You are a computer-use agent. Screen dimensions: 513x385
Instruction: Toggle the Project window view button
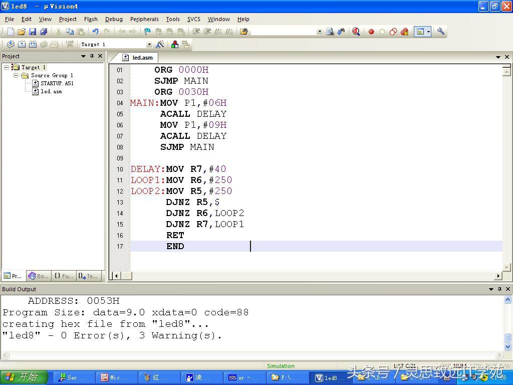[x=420, y=32]
